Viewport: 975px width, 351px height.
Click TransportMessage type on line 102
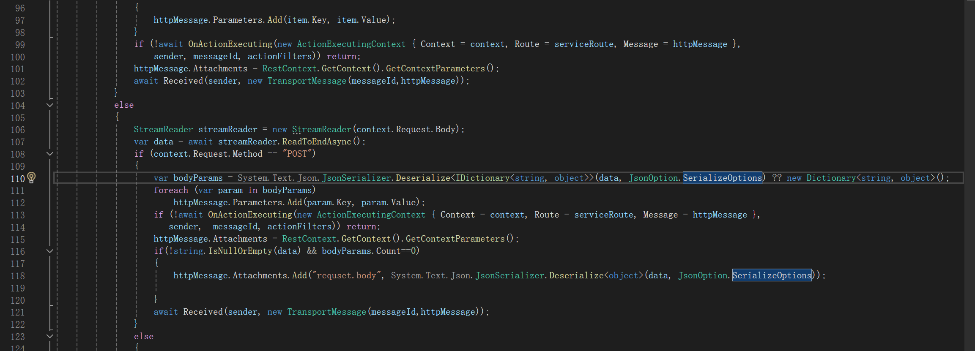(x=307, y=81)
